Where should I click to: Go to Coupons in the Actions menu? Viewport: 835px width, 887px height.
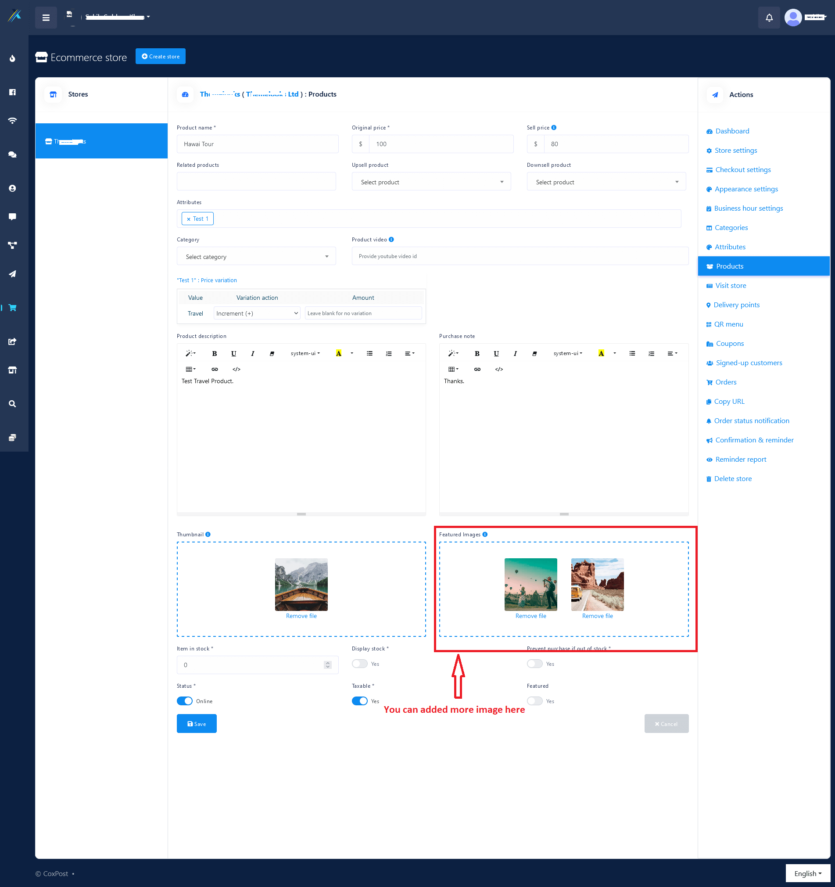(729, 344)
